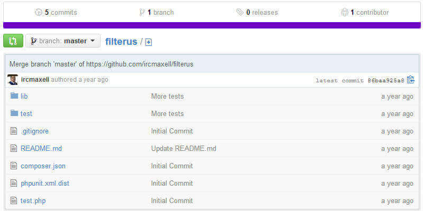View the 5 commits tab
Viewport: 423px width, 211px height.
point(56,12)
